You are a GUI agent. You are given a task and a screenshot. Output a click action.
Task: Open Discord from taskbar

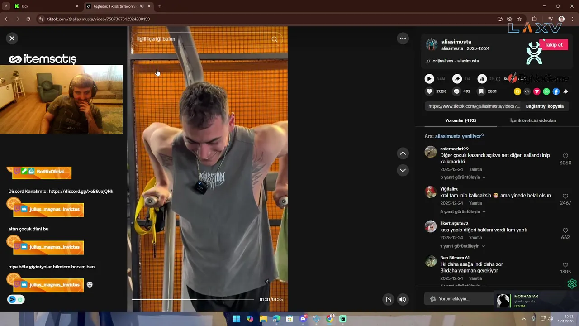303,319
